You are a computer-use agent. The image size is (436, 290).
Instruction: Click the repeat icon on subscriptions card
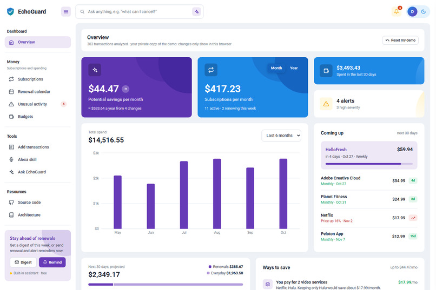click(211, 70)
